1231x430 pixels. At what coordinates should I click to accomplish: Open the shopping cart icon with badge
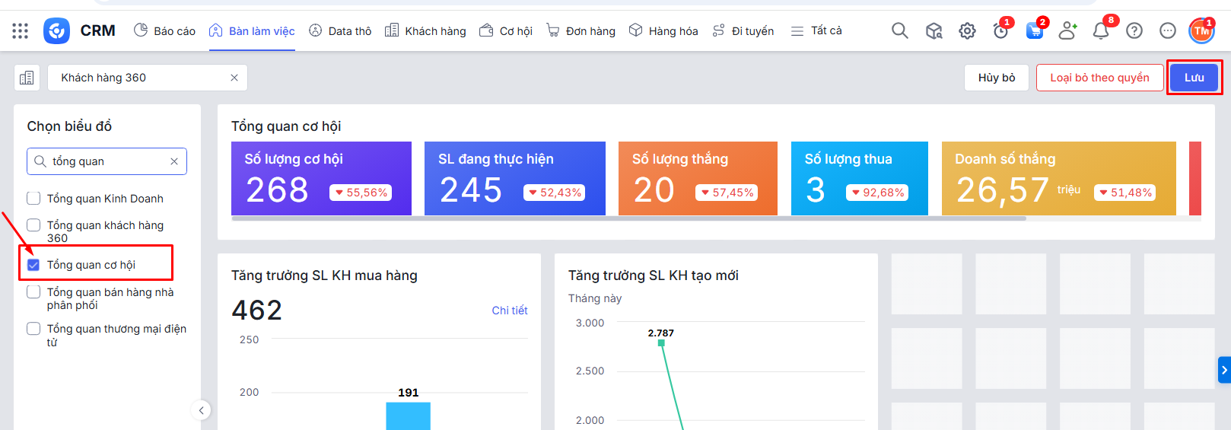(1034, 31)
